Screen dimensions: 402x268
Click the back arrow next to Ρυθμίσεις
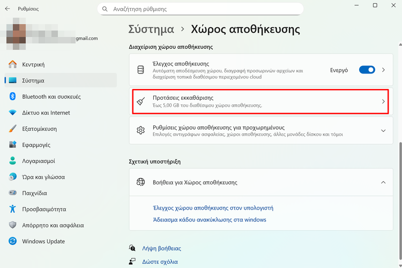tap(7, 9)
